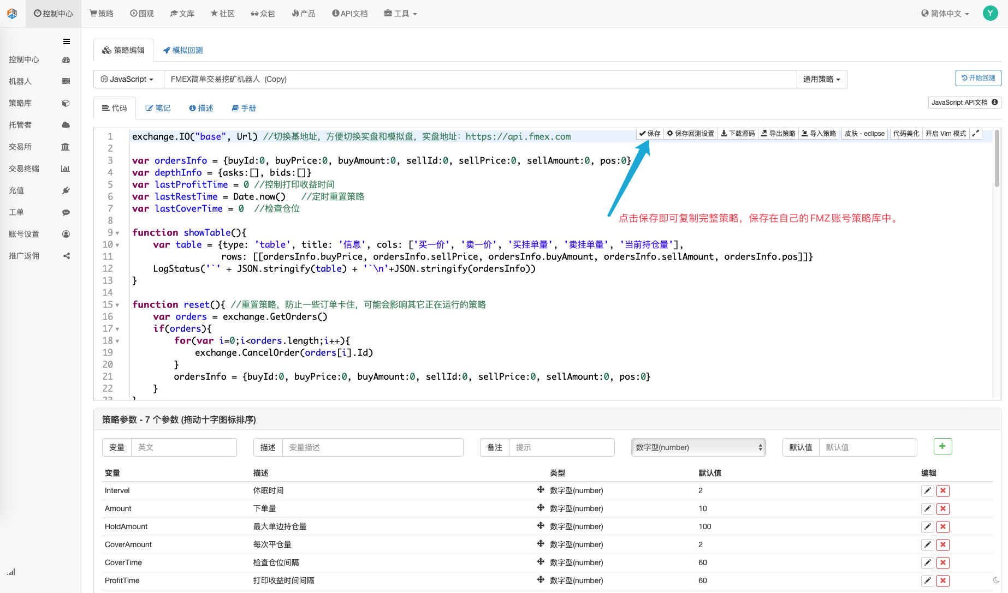
Task: Click the pencil edit icon for Amount
Action: pyautogui.click(x=927, y=508)
